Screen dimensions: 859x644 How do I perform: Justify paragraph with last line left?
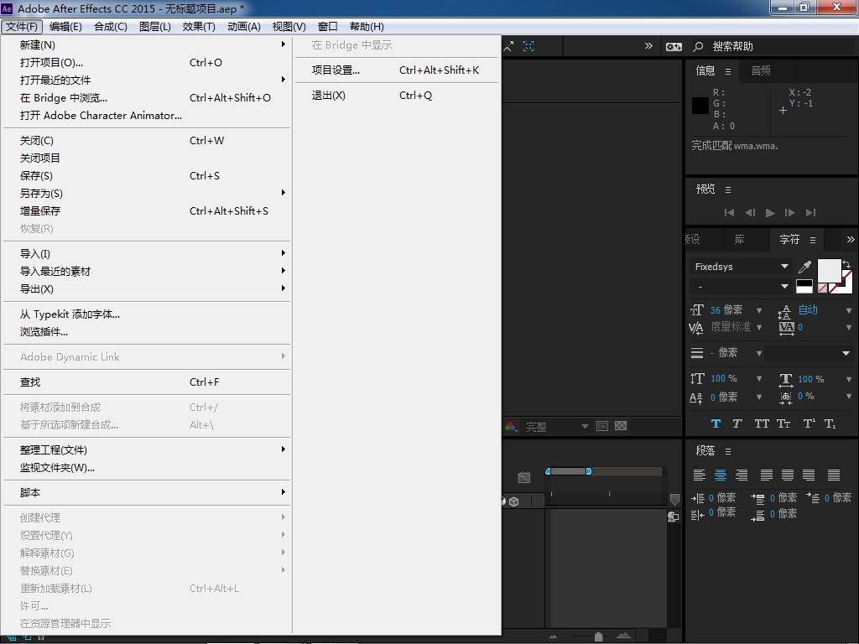pos(767,475)
